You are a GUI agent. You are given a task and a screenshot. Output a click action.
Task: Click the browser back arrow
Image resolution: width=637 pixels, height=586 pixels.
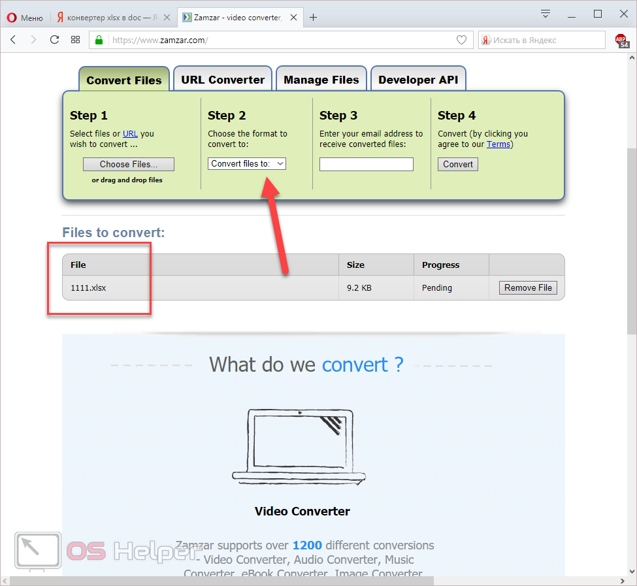(x=13, y=40)
